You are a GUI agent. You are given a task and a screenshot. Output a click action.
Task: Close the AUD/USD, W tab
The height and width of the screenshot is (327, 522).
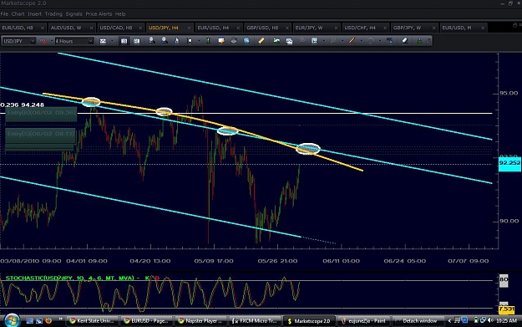[x=91, y=28]
